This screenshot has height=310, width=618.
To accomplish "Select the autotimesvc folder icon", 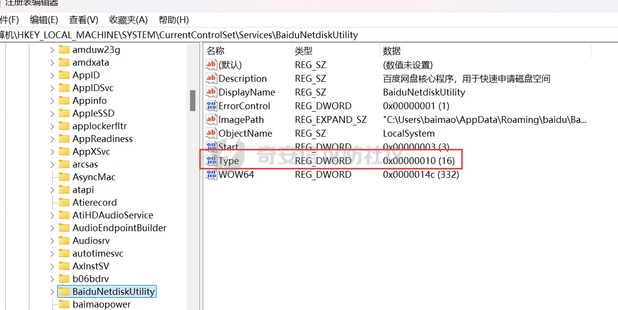I will (64, 253).
